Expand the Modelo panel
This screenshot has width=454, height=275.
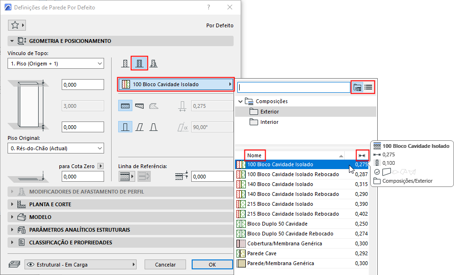tap(12, 217)
